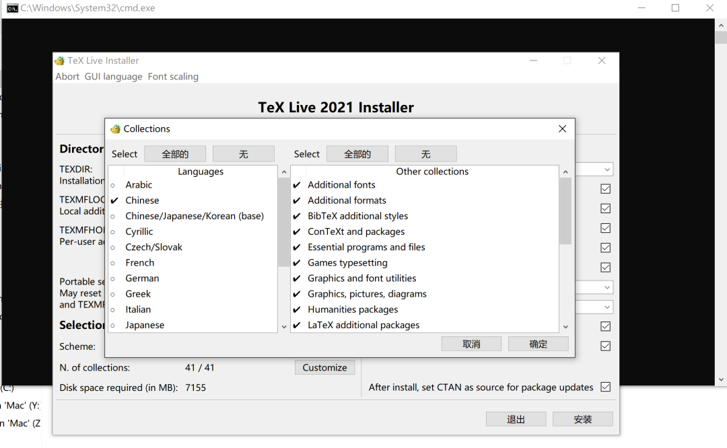Close the TeX Live Installer window
The height and width of the screenshot is (448, 727).
[602, 61]
